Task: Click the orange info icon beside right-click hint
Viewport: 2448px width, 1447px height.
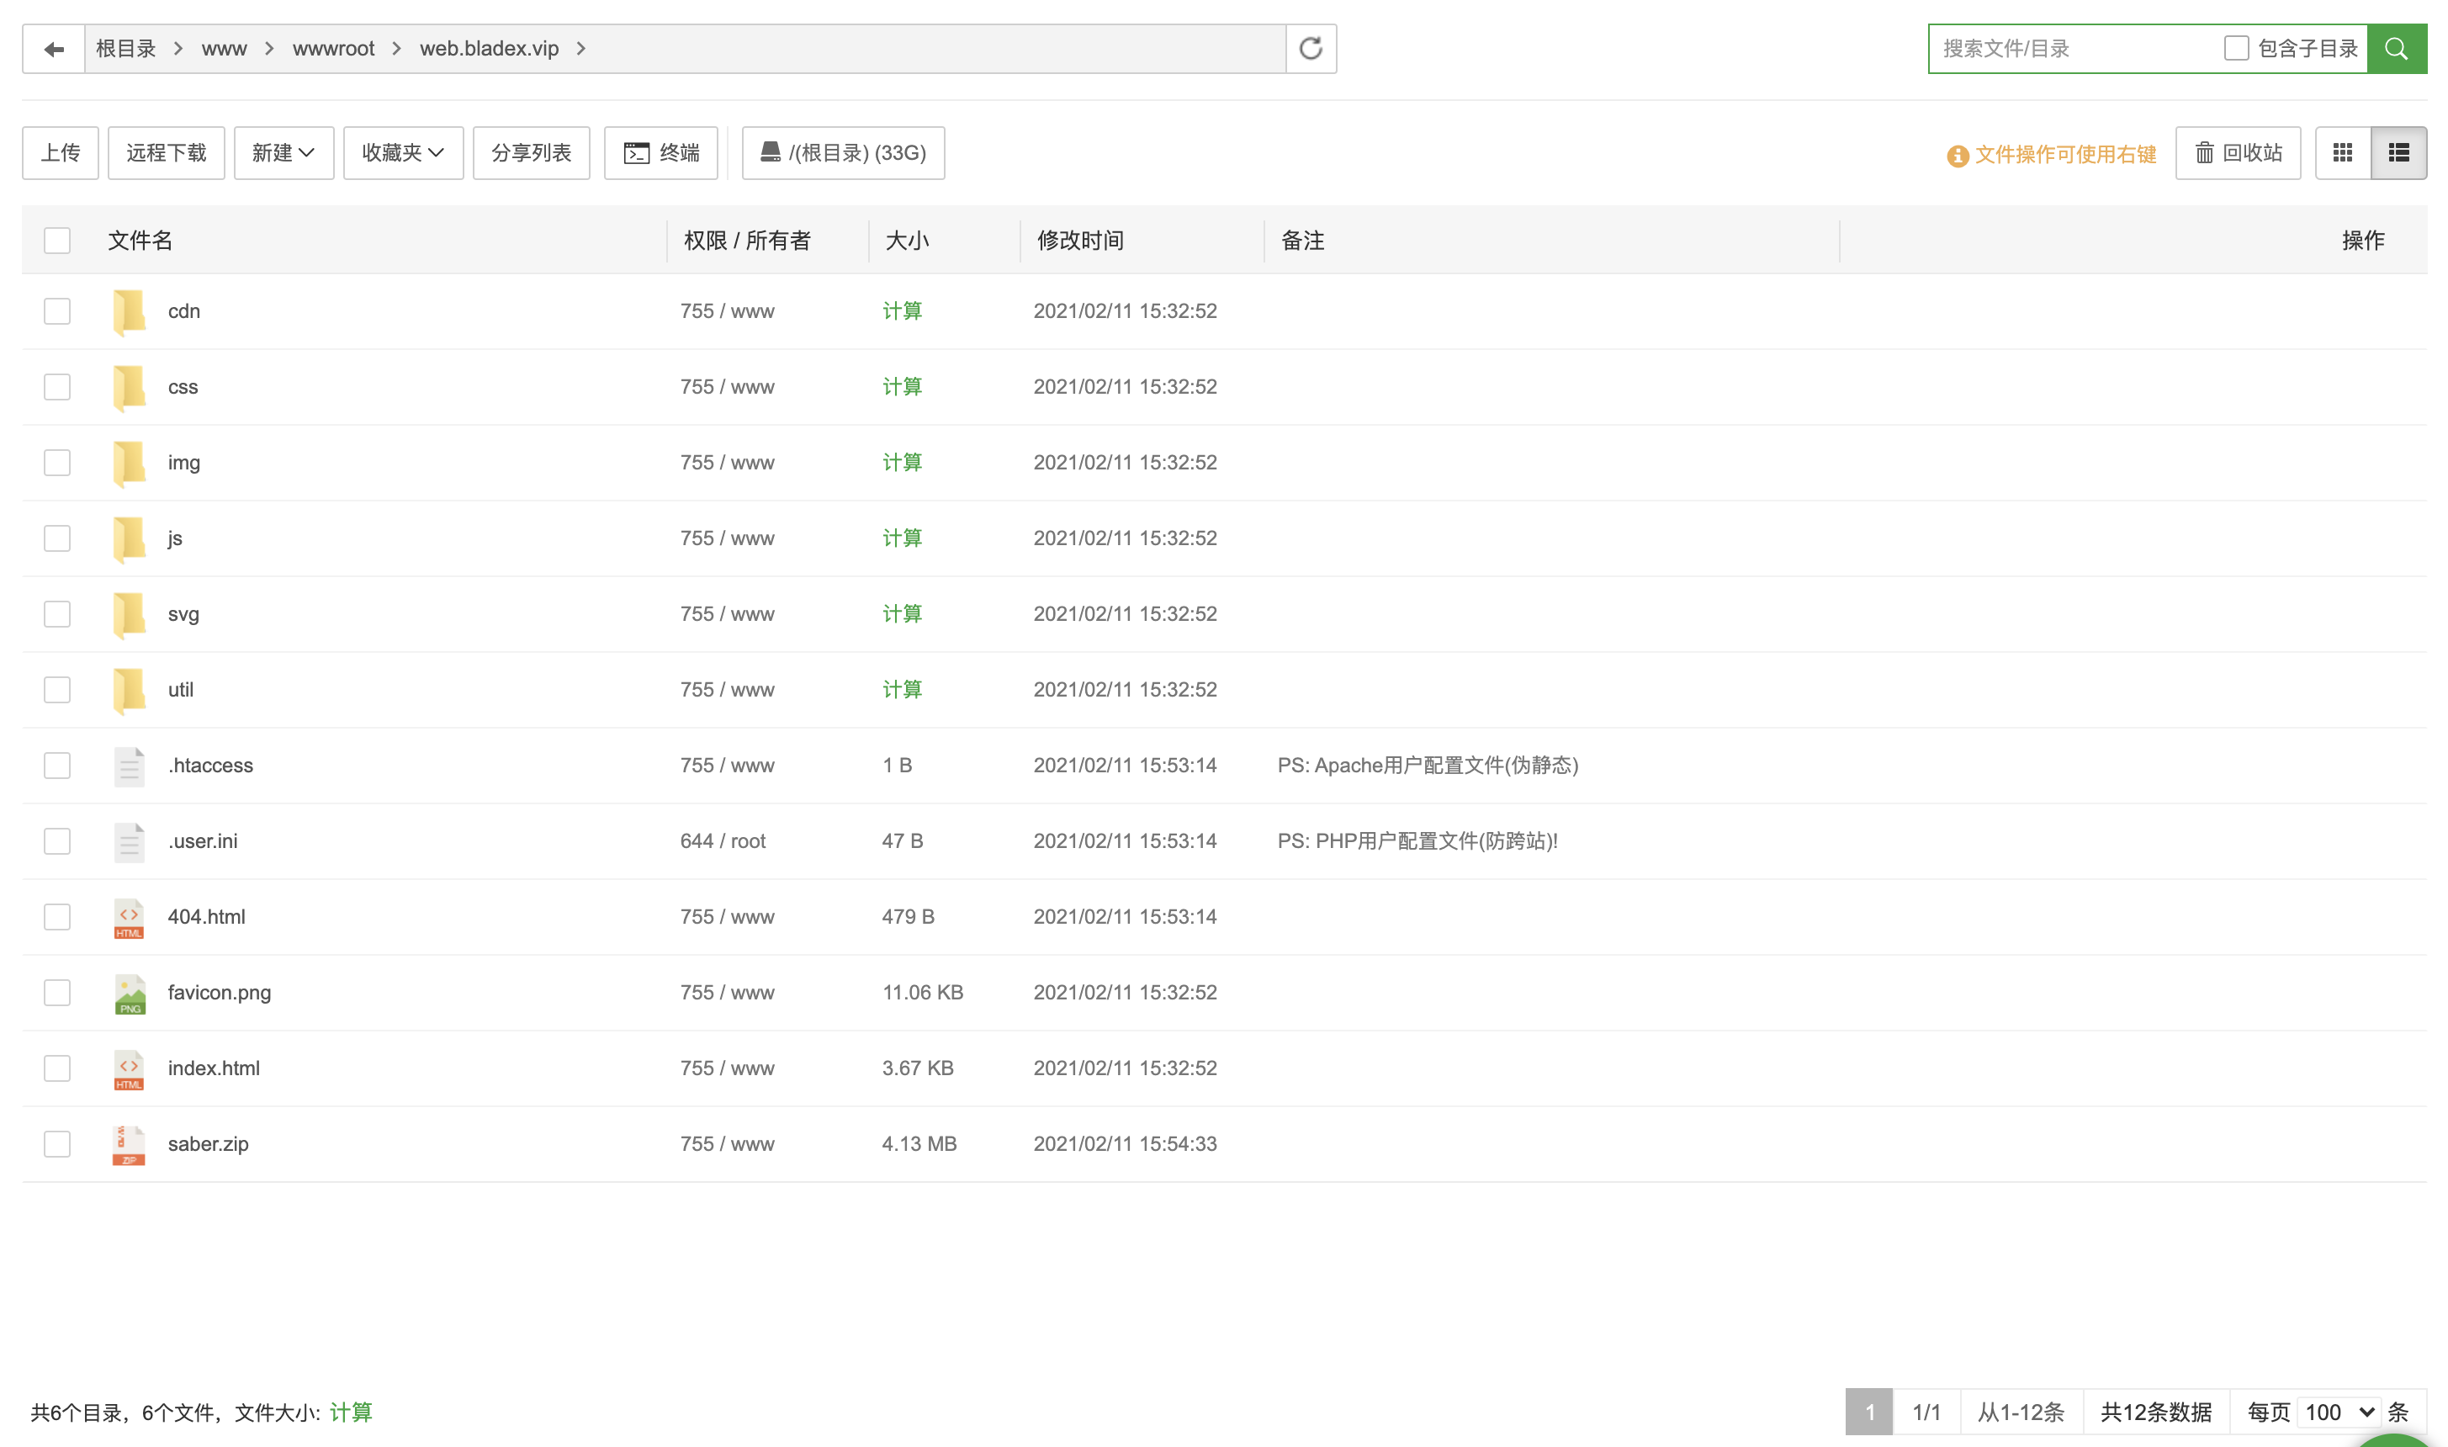Action: click(x=1957, y=155)
